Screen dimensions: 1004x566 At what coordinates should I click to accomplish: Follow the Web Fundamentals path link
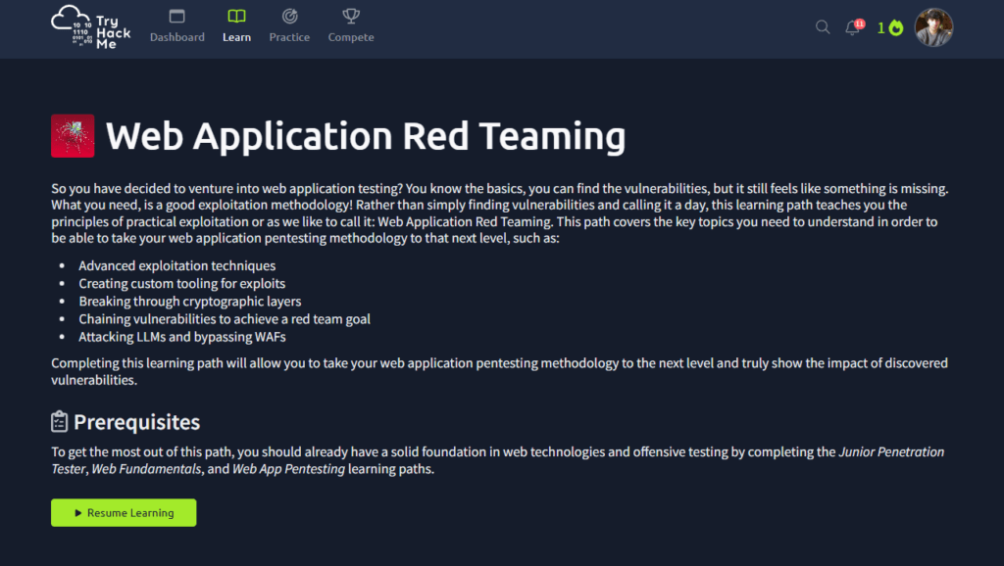(146, 469)
